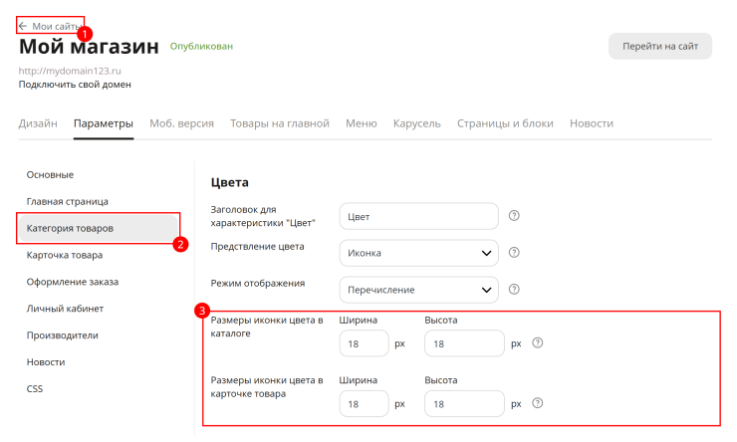Focus product card icon Высота field
737x442 pixels.
pos(464,403)
